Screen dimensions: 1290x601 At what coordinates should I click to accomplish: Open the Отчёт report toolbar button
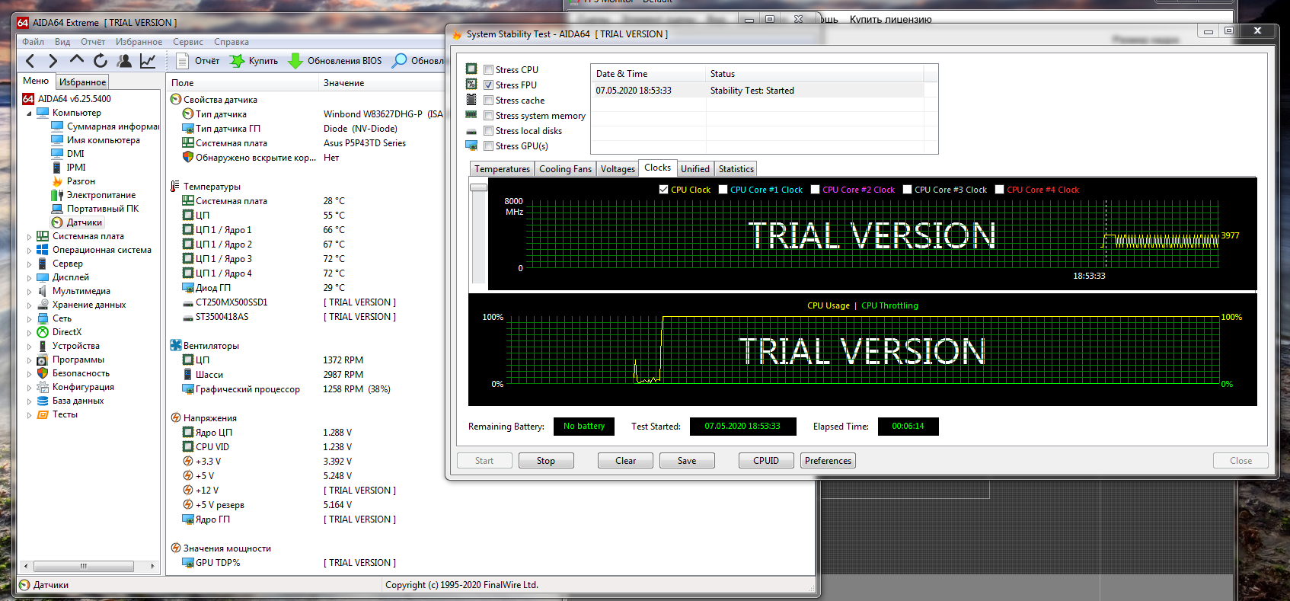point(197,61)
